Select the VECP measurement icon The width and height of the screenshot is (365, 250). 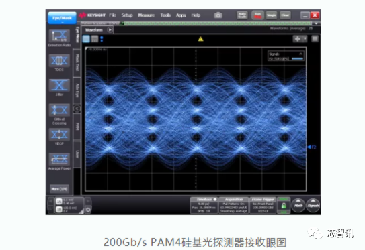click(x=59, y=135)
